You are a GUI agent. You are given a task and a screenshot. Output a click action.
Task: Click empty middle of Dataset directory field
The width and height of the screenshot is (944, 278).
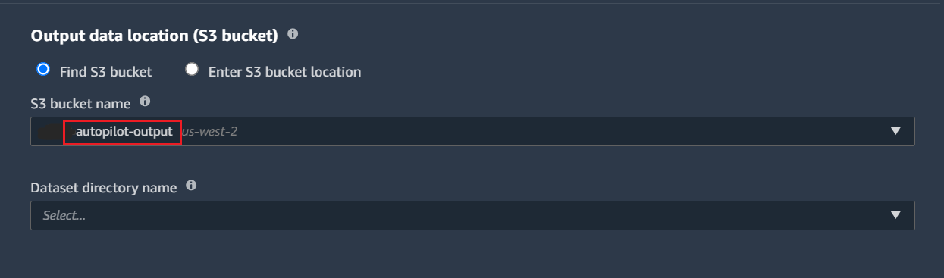point(485,215)
